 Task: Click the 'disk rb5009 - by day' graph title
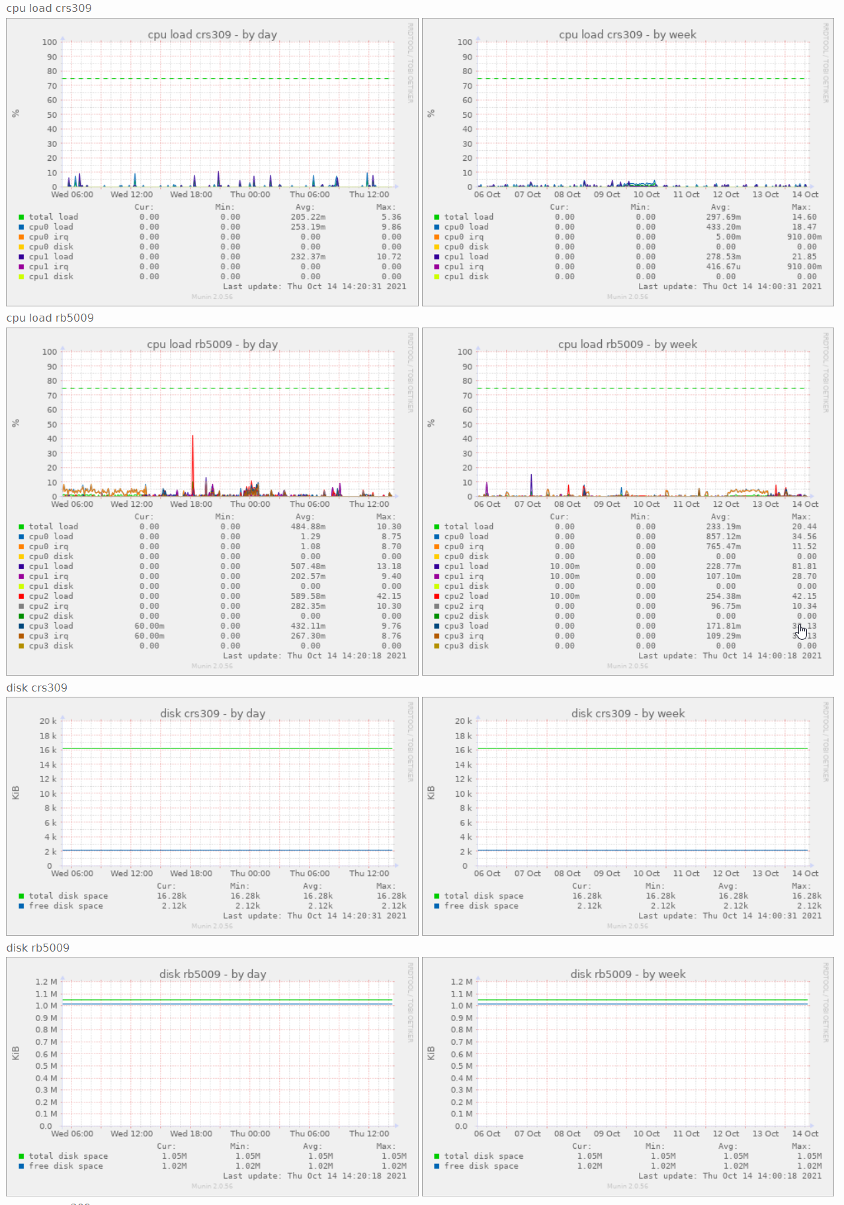[212, 974]
